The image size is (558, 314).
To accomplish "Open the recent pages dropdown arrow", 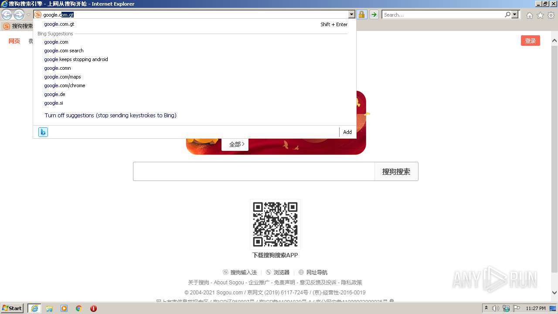I will [x=29, y=15].
